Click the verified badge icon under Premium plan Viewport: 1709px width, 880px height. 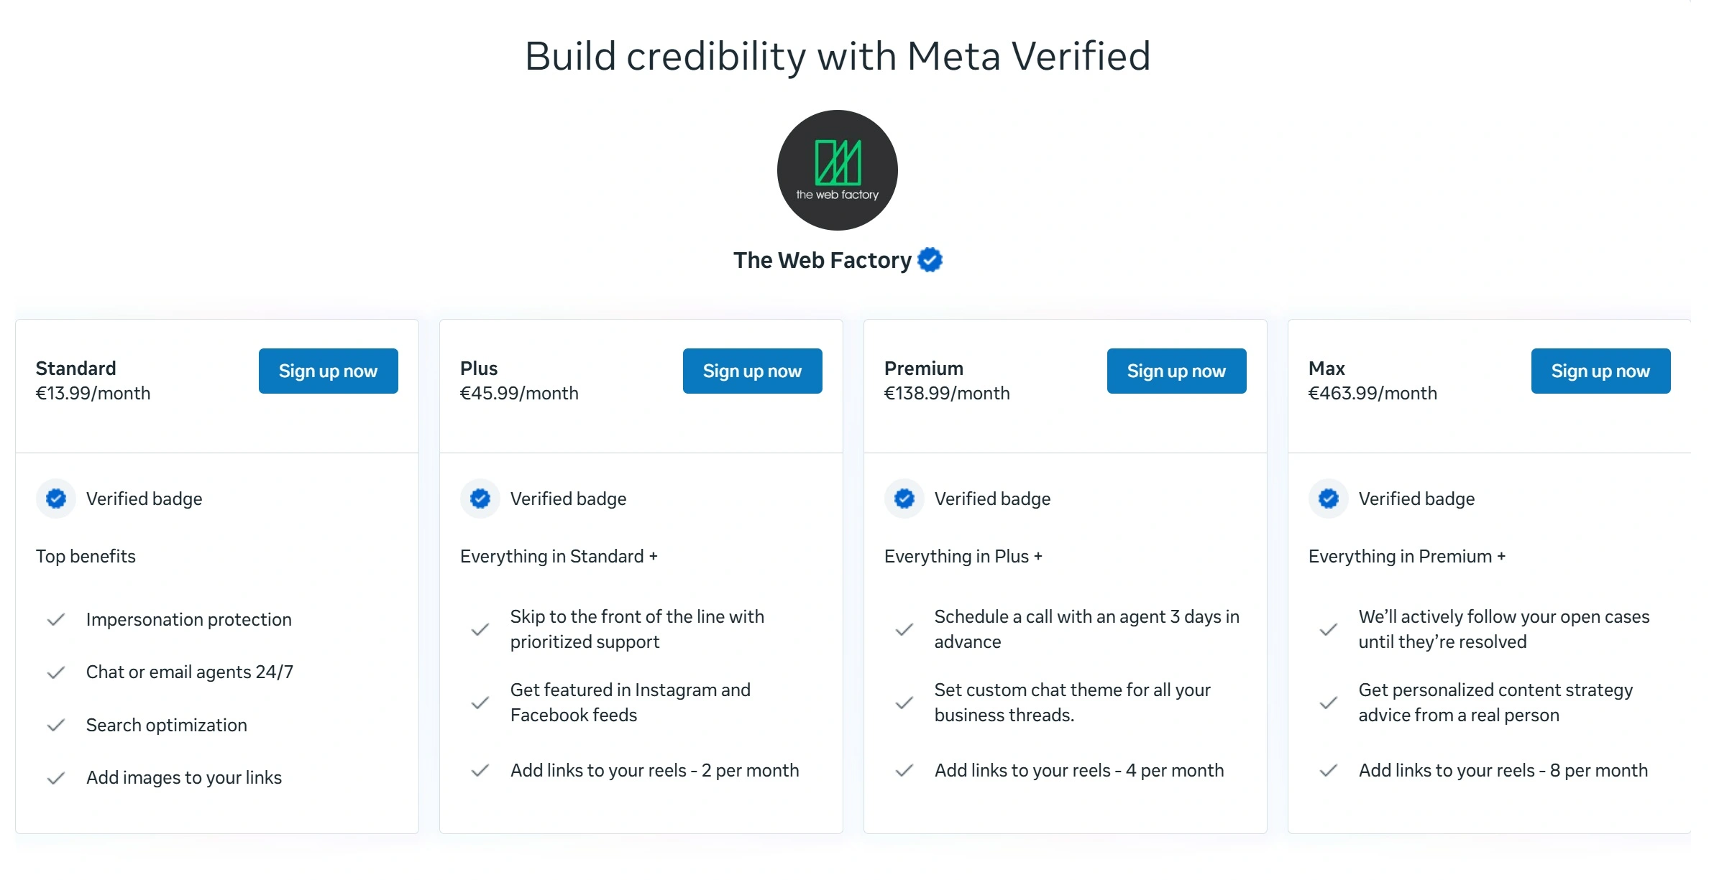pyautogui.click(x=904, y=499)
